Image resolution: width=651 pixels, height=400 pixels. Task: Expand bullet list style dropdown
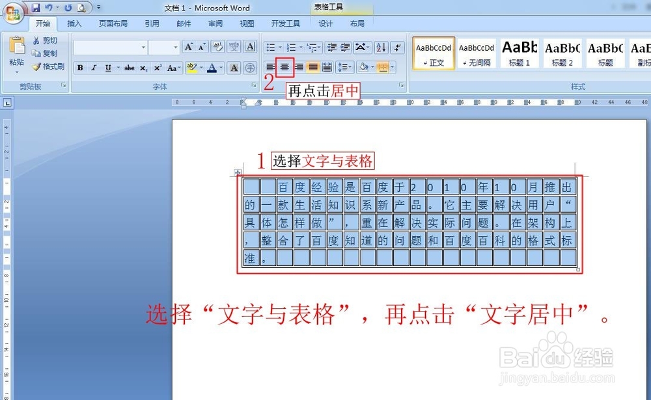tap(280, 47)
